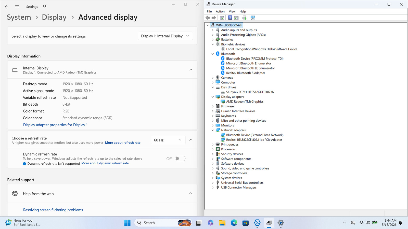Show hidden icons chevron in system tray
Viewport: 408px width, 229px height.
[x=345, y=223]
